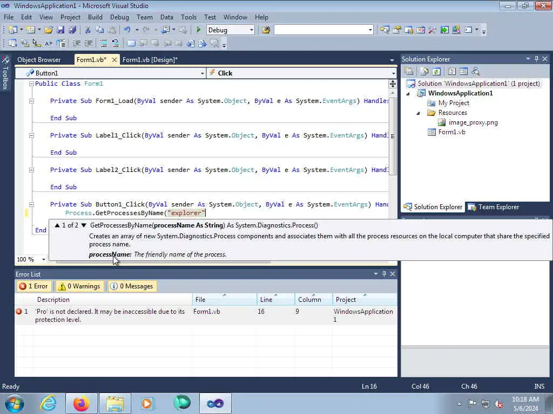Start debugging with the green play arrow
The image size is (553, 414).
(x=199, y=30)
